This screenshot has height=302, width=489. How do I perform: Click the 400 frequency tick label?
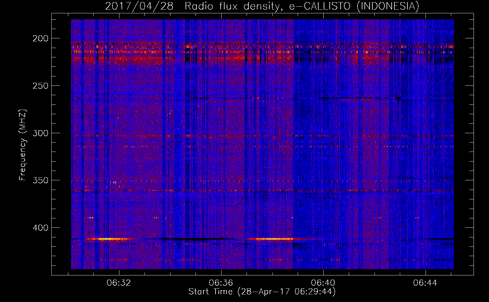point(40,228)
